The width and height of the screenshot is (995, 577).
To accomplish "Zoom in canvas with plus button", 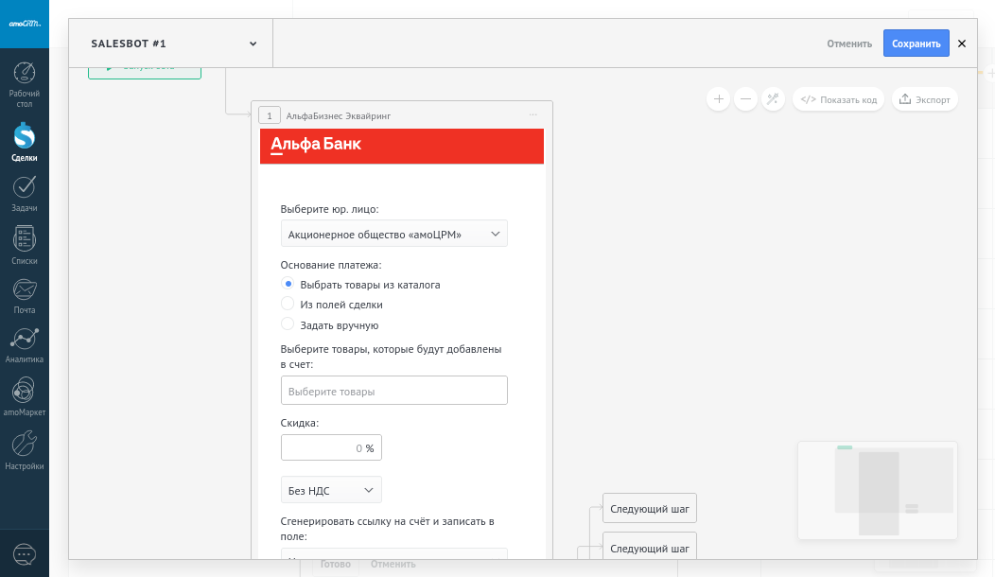I will (719, 99).
